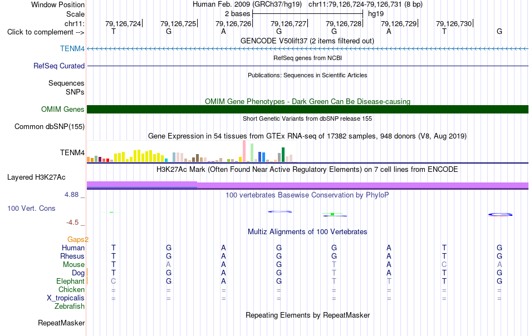Click 'Repeating Elements by RepeatMasker' title

pos(307,315)
